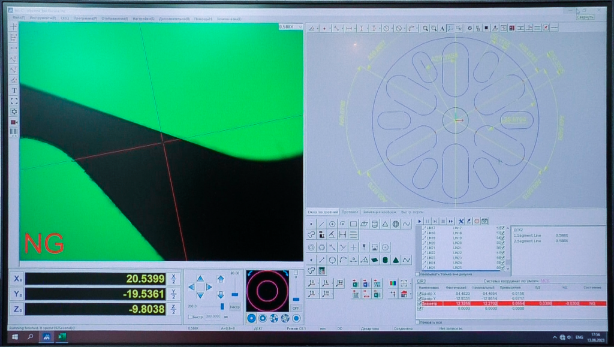The height and width of the screenshot is (347, 614).
Task: Choose the filled green cylinder measure tool
Action: pos(385,260)
